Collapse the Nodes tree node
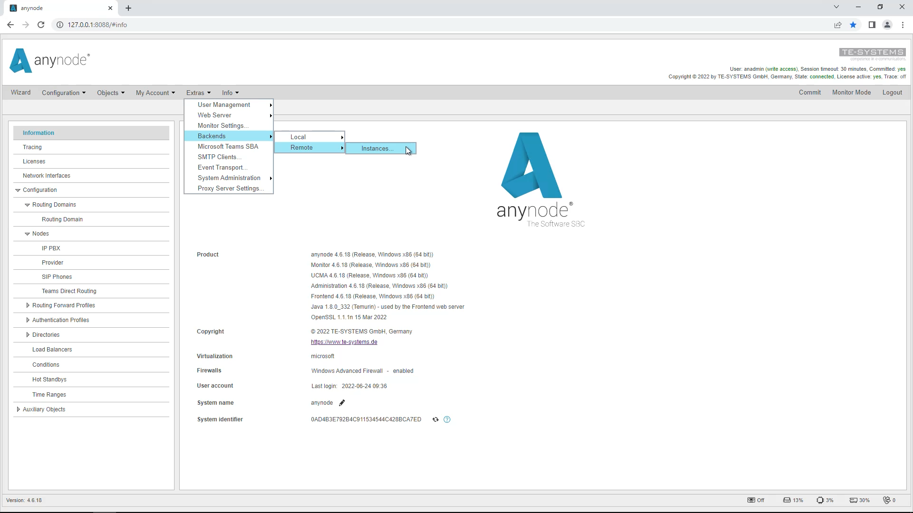The image size is (913, 513). tap(27, 234)
